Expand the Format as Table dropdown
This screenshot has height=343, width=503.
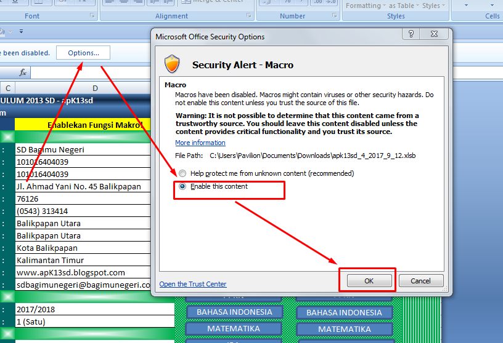click(x=417, y=6)
